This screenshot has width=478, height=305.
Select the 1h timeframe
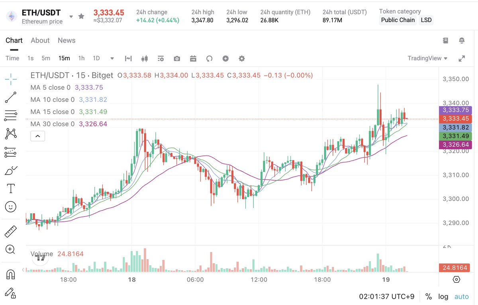click(81, 58)
